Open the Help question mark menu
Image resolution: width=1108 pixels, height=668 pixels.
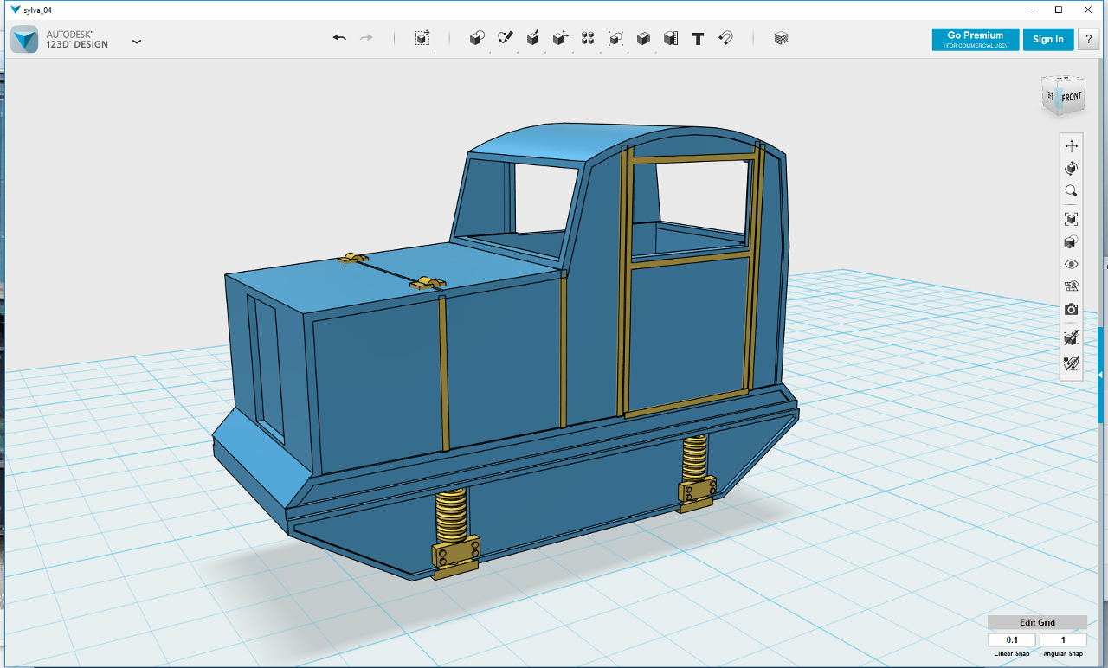tap(1087, 40)
